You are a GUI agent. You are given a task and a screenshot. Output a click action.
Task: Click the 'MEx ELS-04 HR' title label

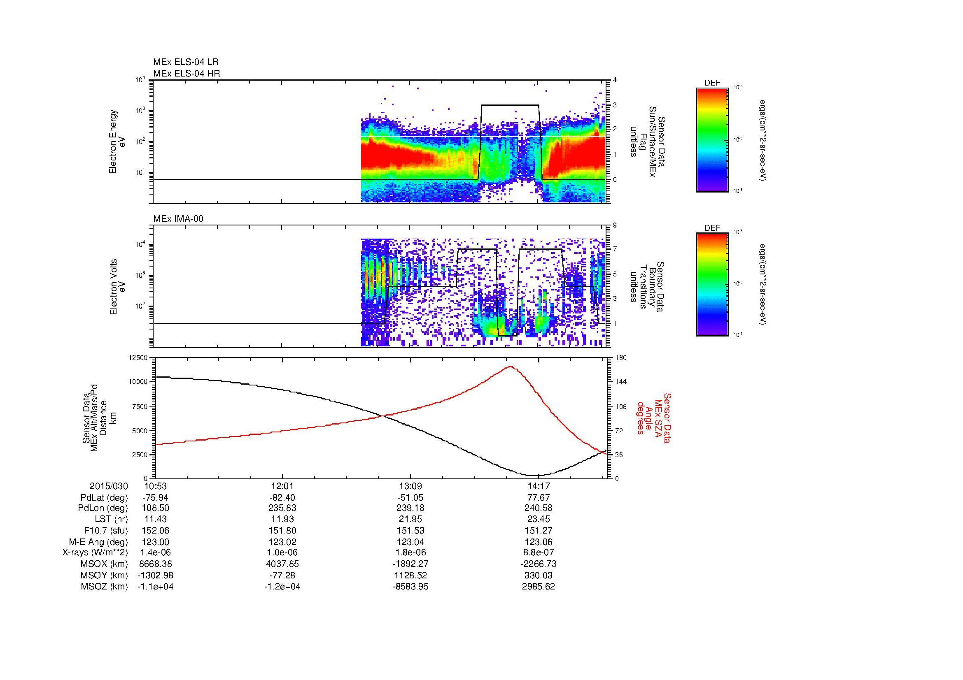pos(187,73)
